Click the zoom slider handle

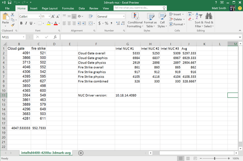coord(215,158)
